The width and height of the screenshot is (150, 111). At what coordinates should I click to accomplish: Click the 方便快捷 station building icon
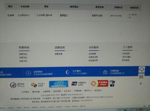(x=105, y=72)
